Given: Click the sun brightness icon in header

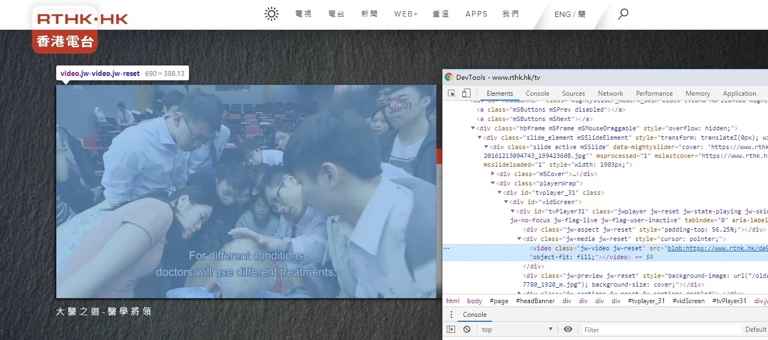Looking at the screenshot, I should click(x=272, y=14).
